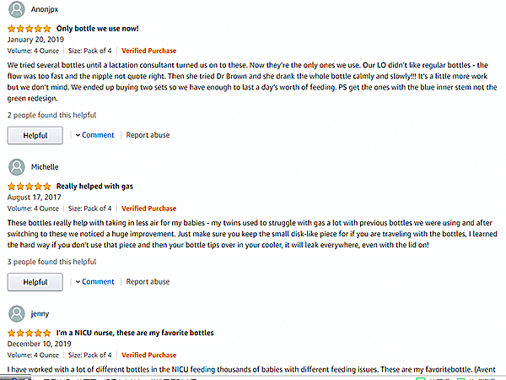Image resolution: width=506 pixels, height=380 pixels.
Task: Click the star rating on Anonjpx's review
Action: coord(28,28)
